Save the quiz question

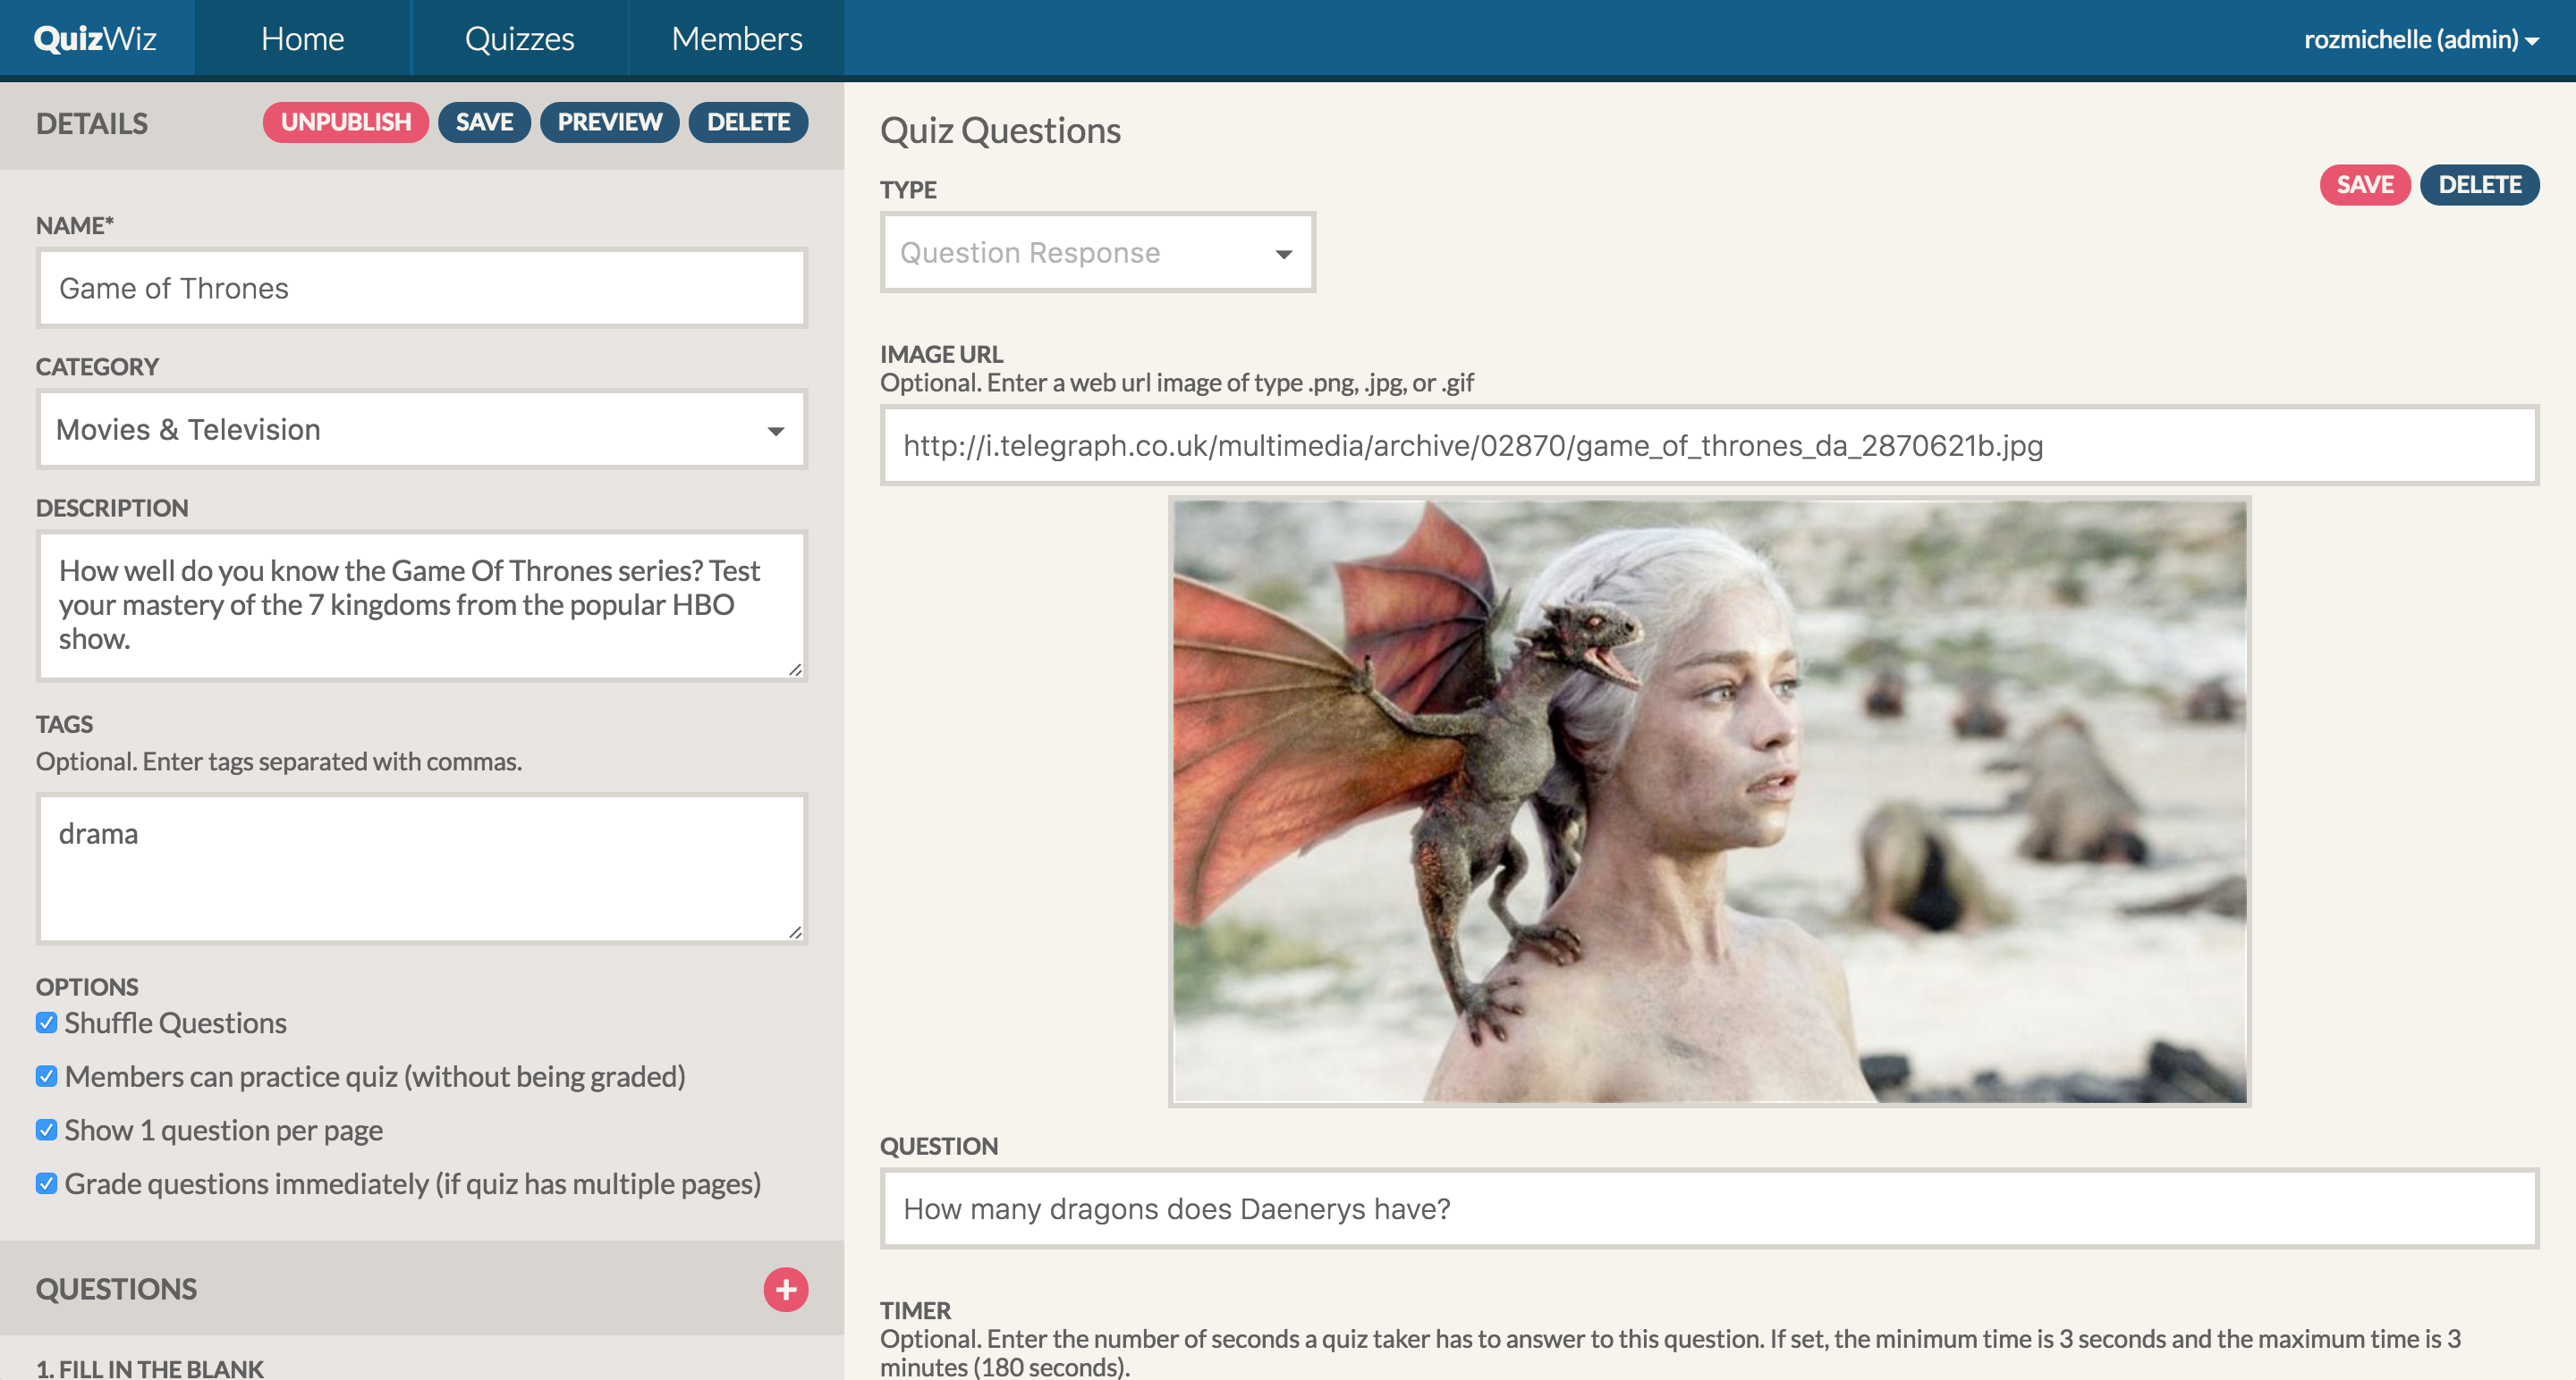[2364, 185]
